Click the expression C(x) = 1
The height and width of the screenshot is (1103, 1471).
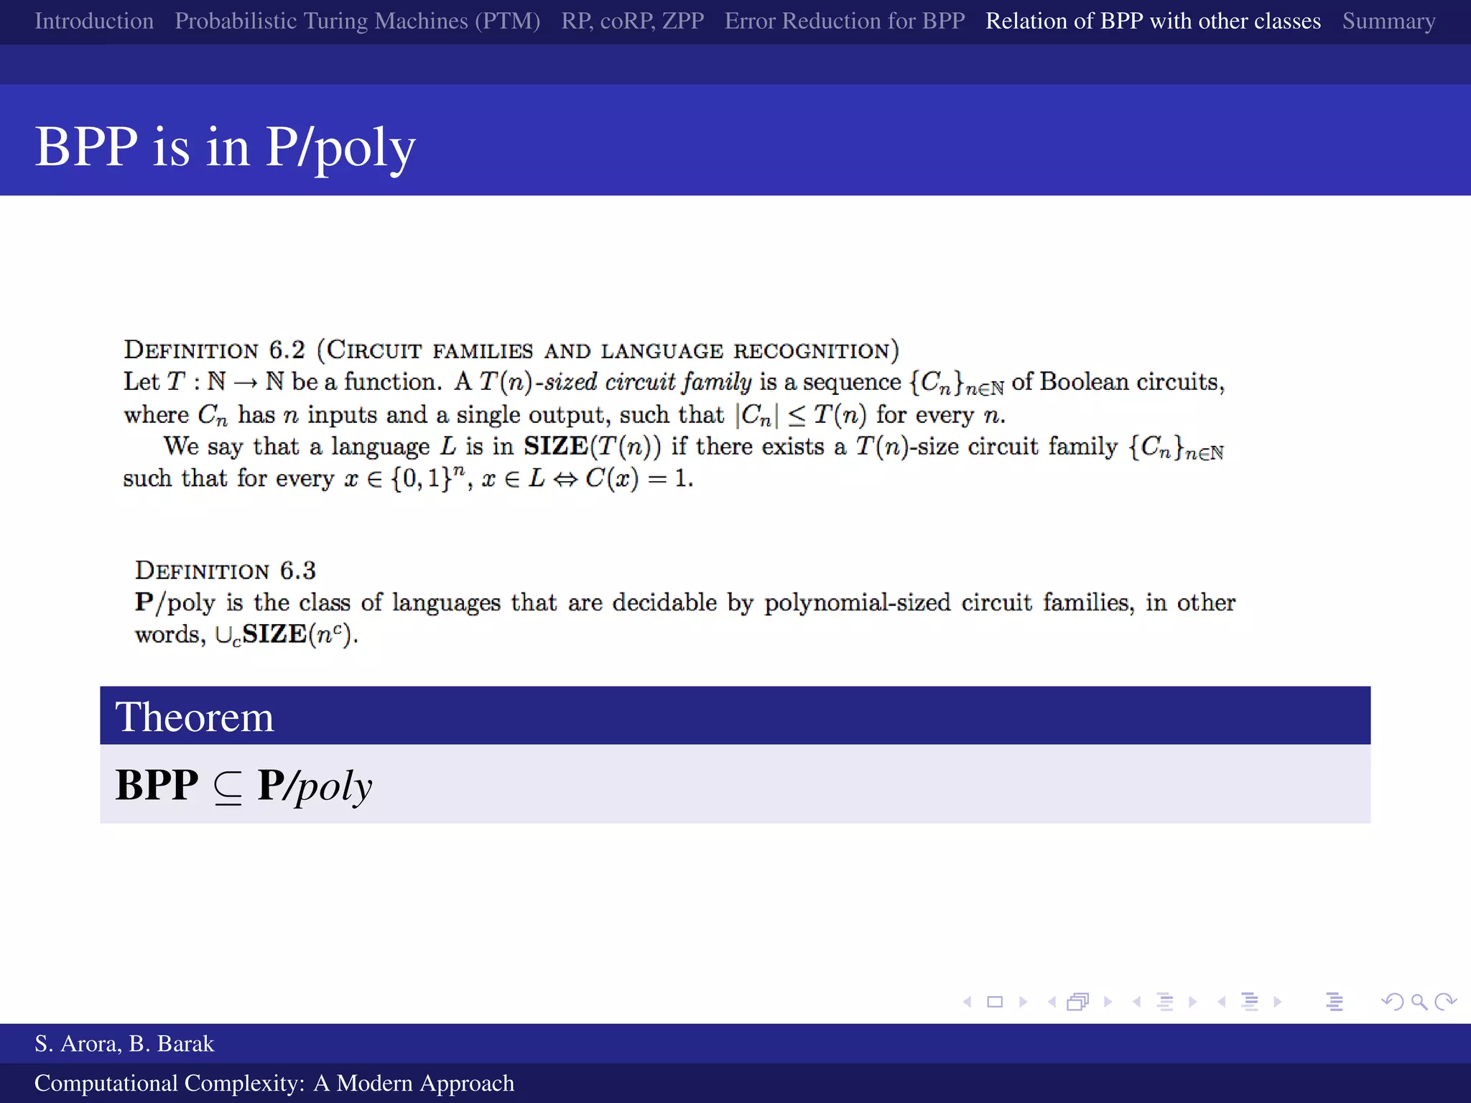pyautogui.click(x=639, y=478)
